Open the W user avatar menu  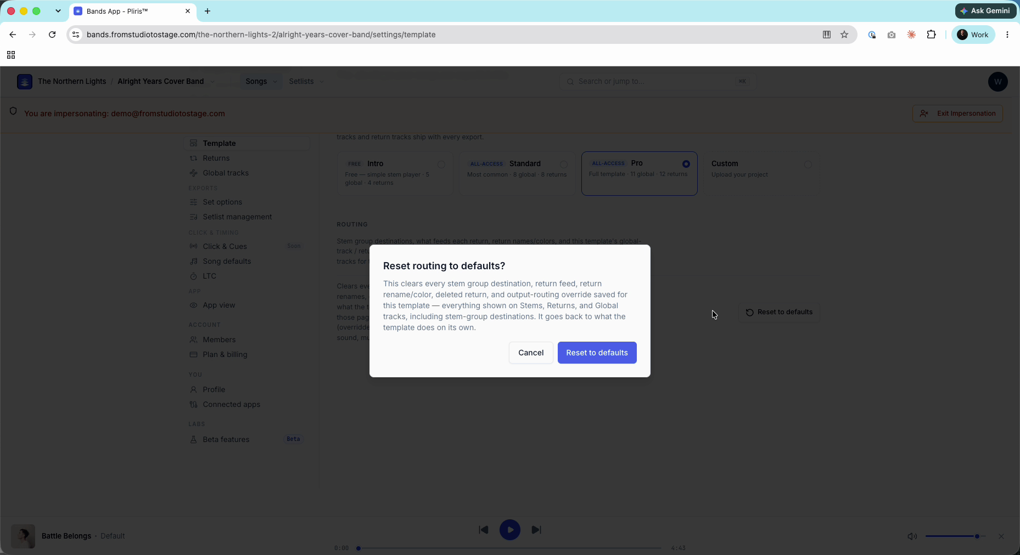pos(997,82)
